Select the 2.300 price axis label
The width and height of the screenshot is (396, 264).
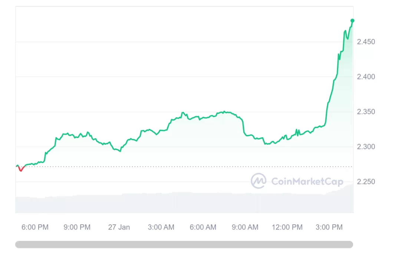coord(366,147)
